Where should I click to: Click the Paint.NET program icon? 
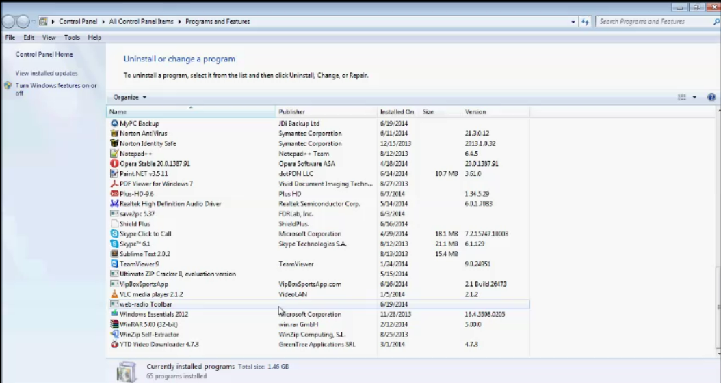tap(114, 174)
